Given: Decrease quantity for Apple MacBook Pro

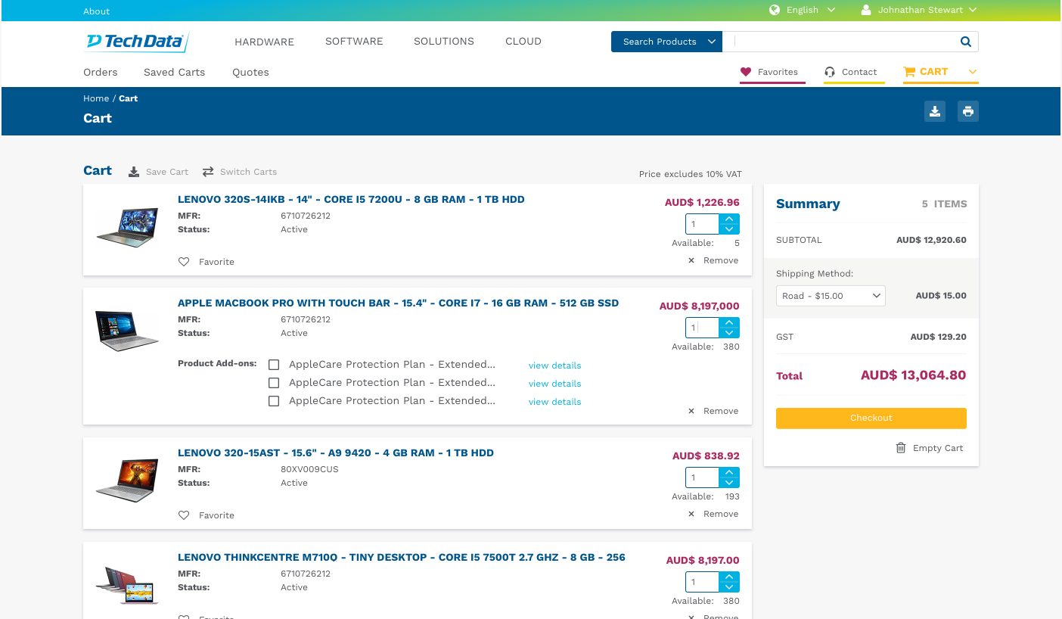Looking at the screenshot, I should [729, 332].
